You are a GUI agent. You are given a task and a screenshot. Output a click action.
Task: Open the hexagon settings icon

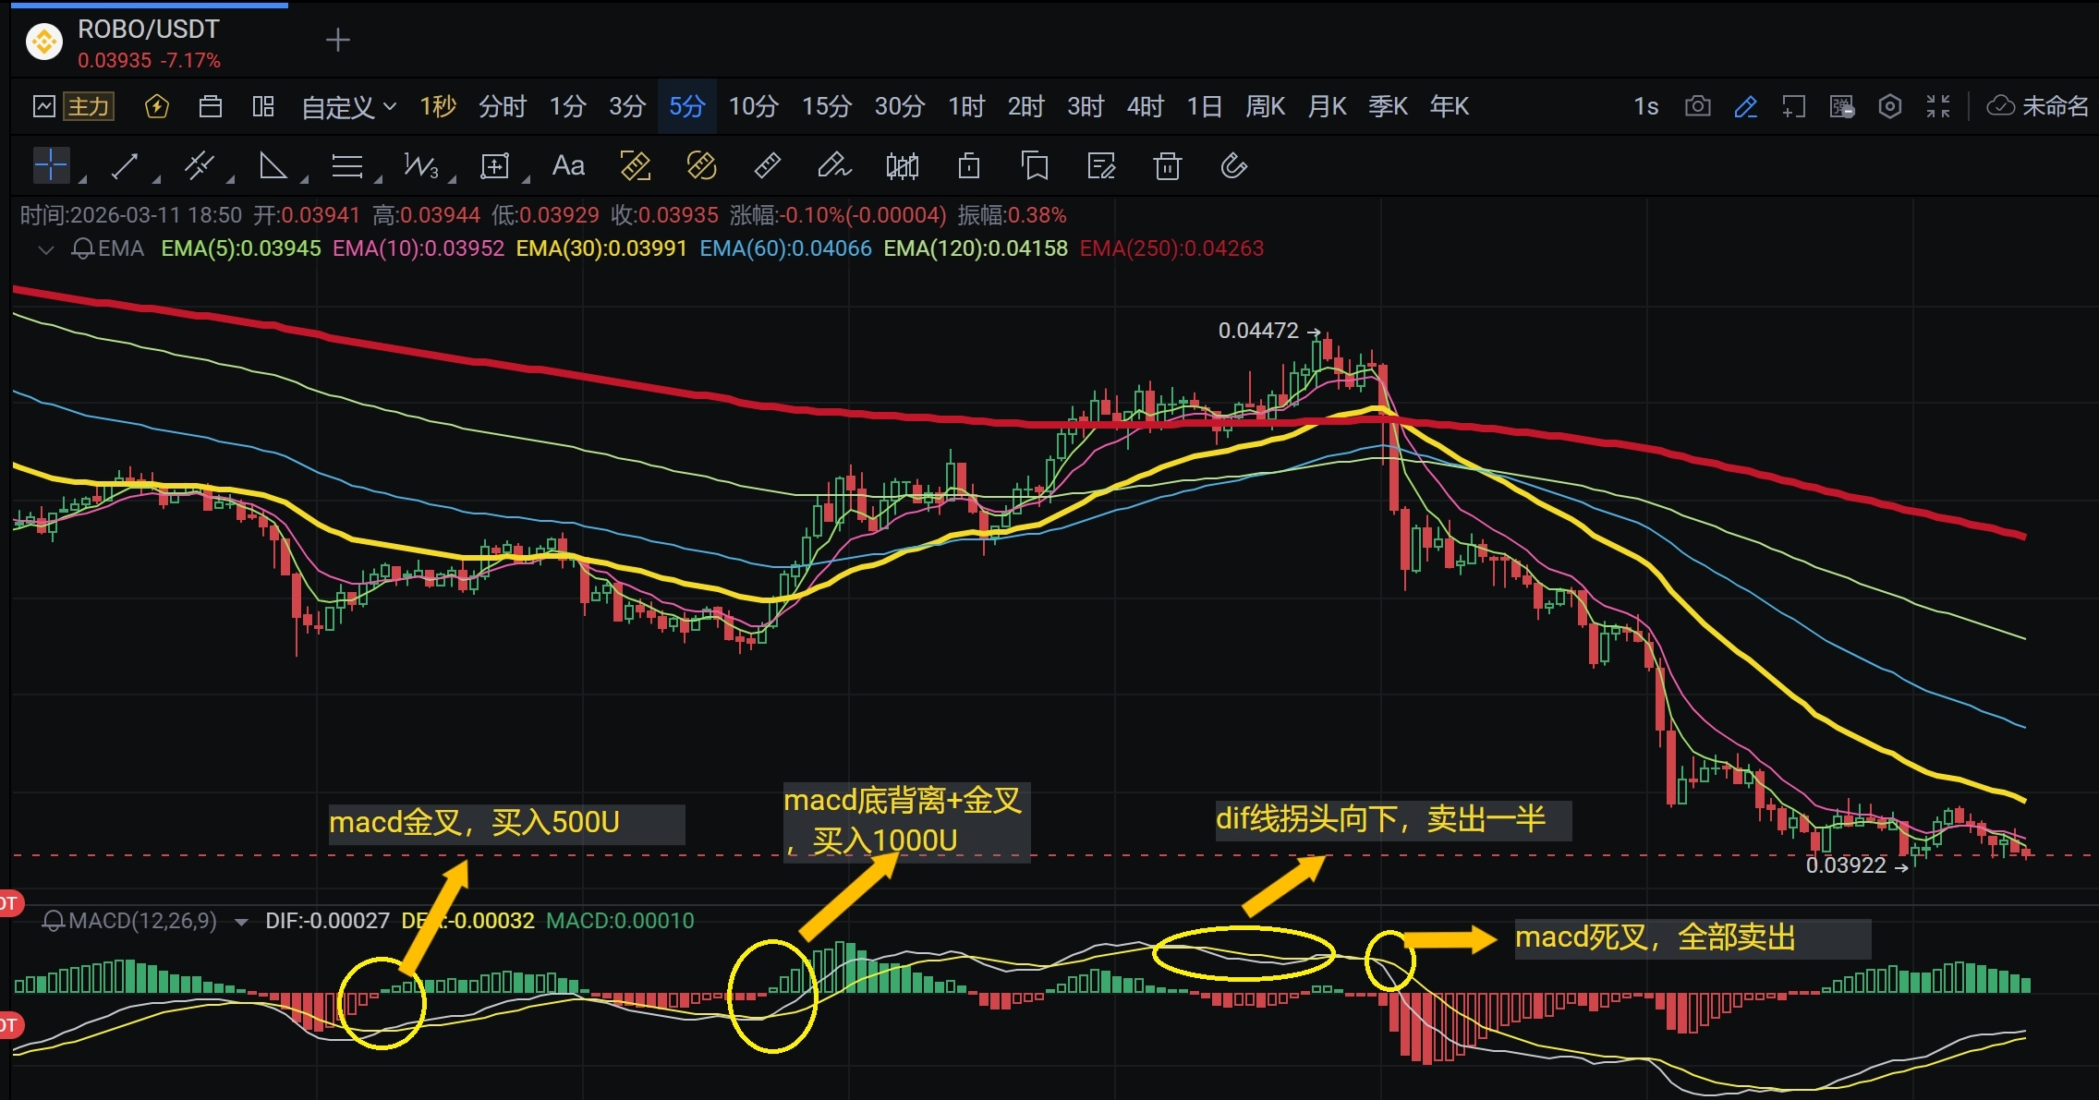point(1889,106)
